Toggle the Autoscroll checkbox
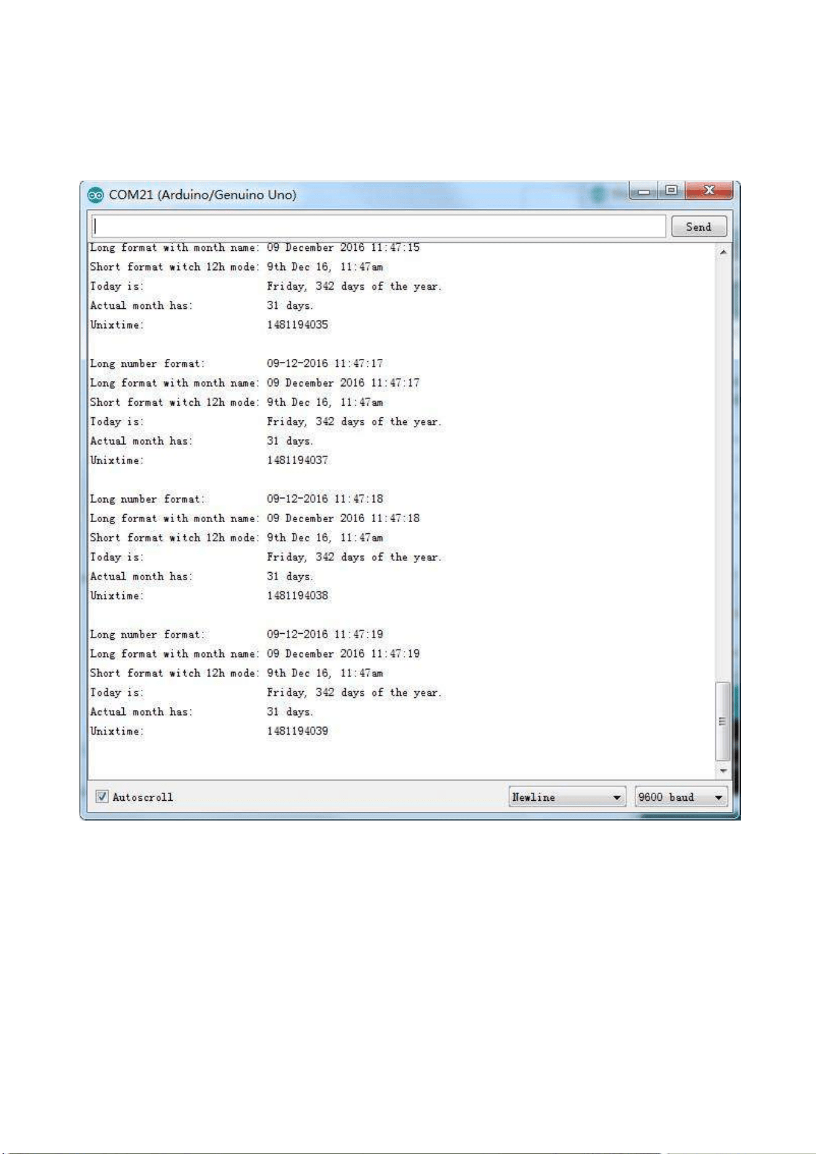The height and width of the screenshot is (1154, 816). (102, 796)
